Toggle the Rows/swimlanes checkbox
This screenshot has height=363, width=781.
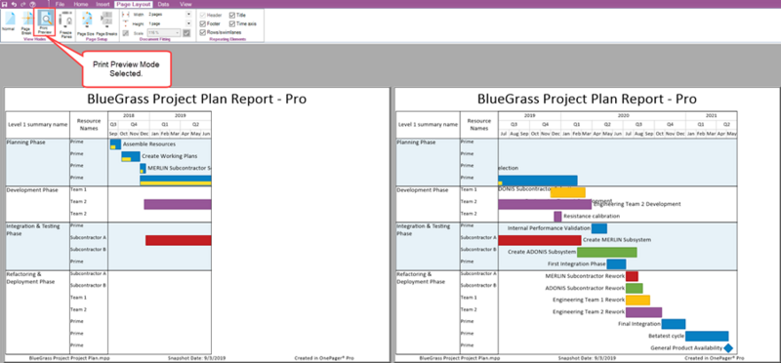coord(203,32)
